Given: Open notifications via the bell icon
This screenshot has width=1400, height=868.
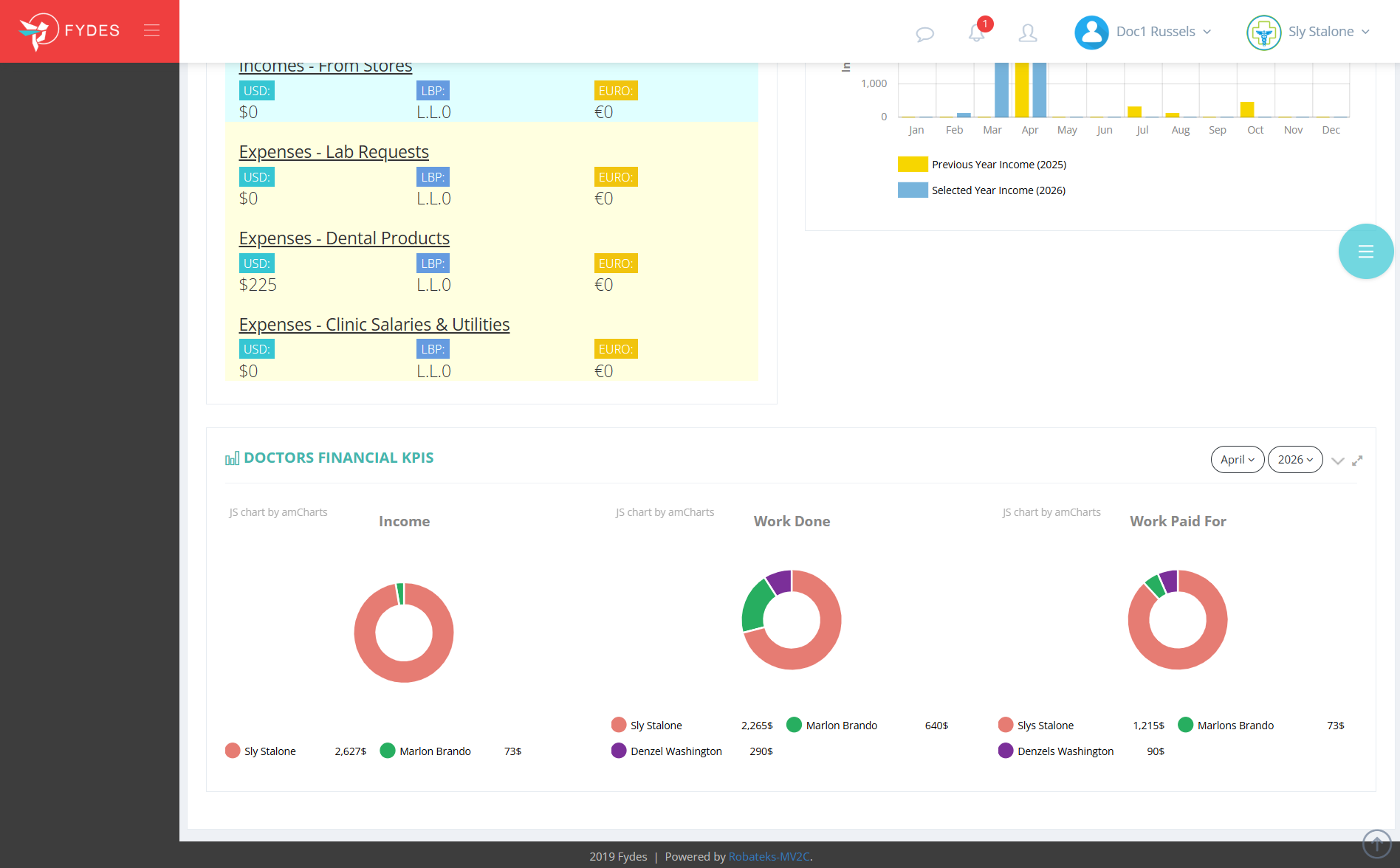Looking at the screenshot, I should click(976, 33).
